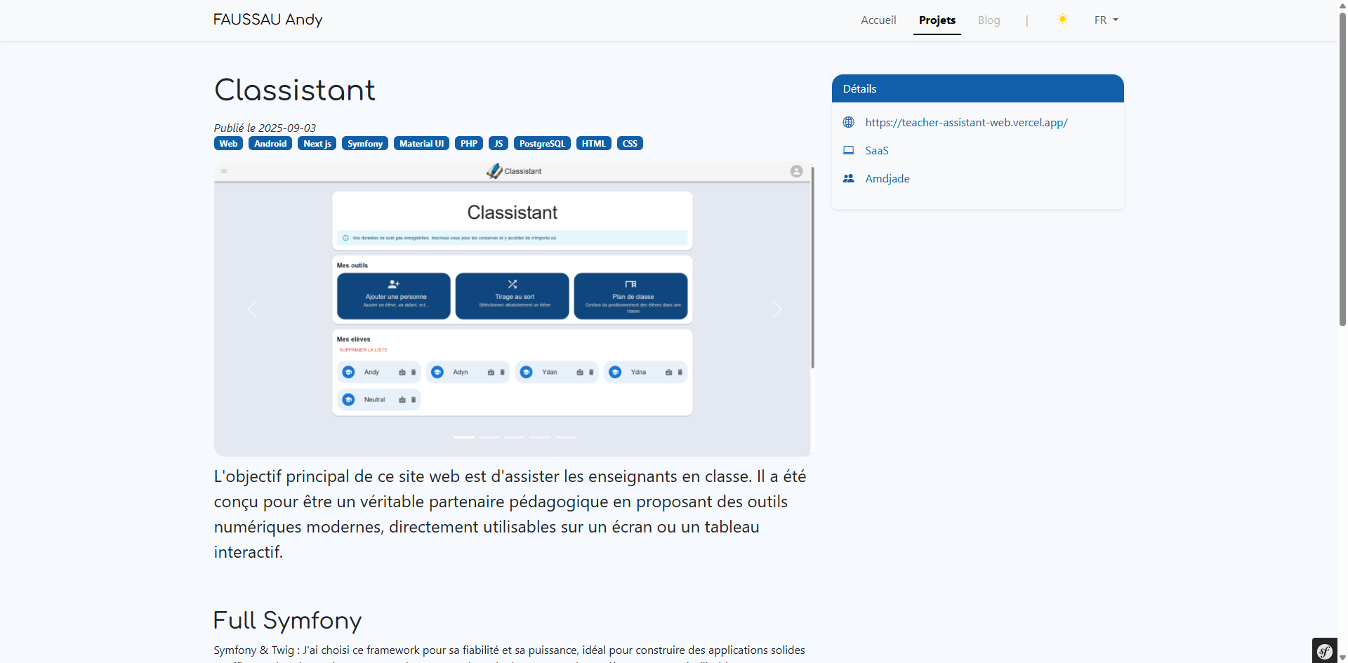Click the Classistant logo in screenshot header

click(495, 171)
